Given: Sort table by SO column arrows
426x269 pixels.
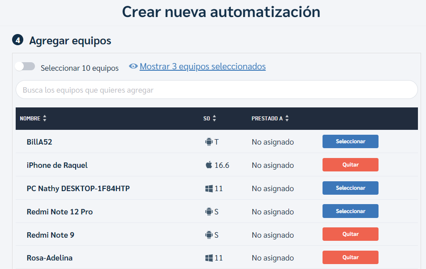Looking at the screenshot, I should coord(215,118).
